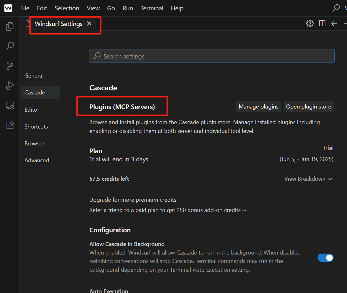
Task: Click the magnifier icon in title bar
Action: (x=336, y=8)
